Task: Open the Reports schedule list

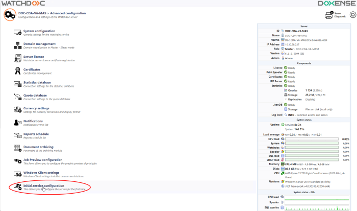Action: [36, 134]
